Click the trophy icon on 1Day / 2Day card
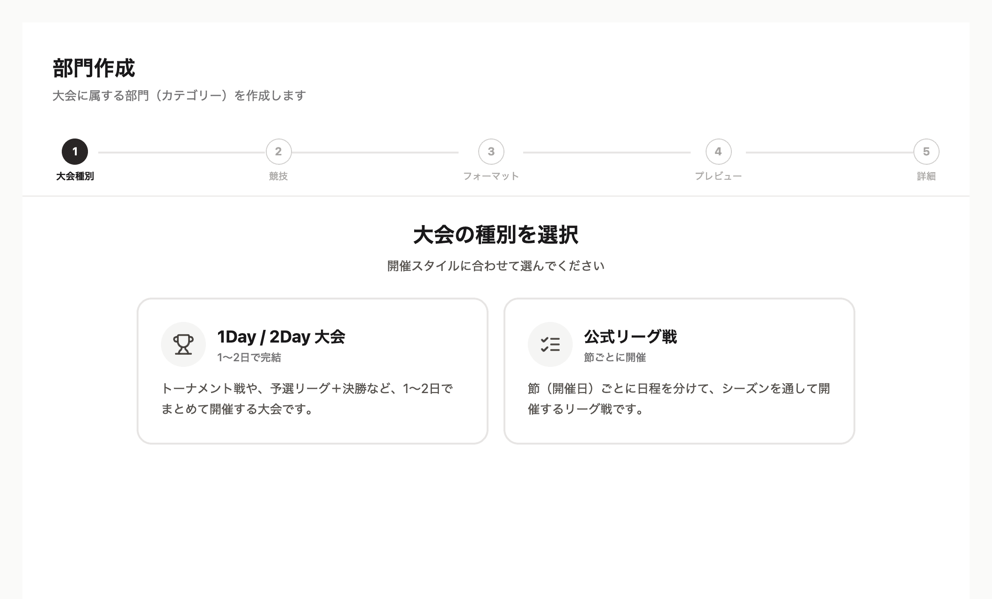The width and height of the screenshot is (992, 599). tap(183, 344)
